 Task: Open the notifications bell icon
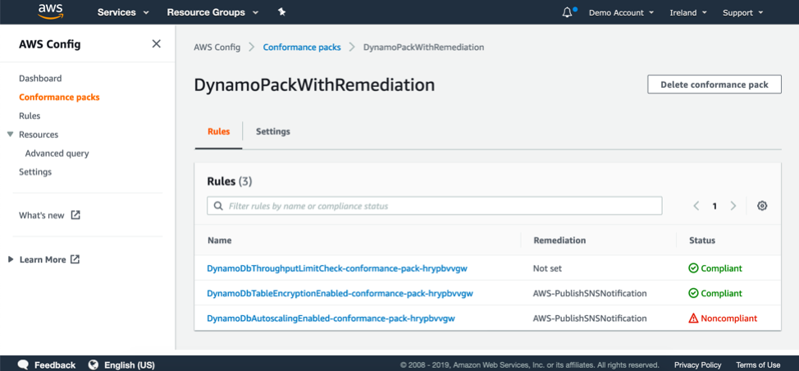567,12
